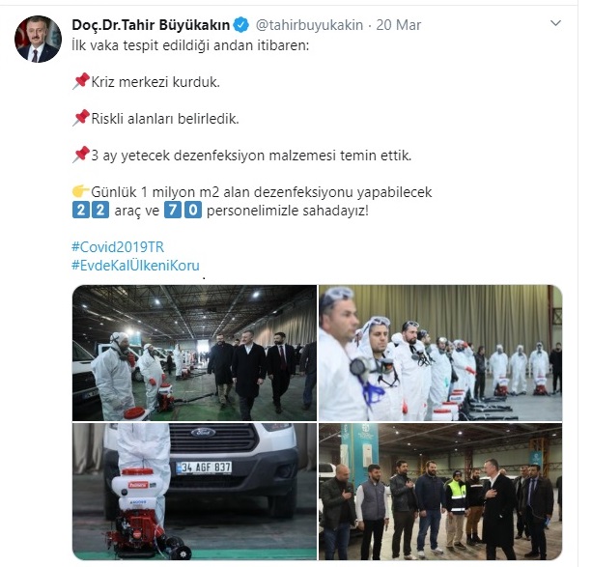
Task: Open the @tahirbuyukakin handle link
Action: [x=309, y=25]
